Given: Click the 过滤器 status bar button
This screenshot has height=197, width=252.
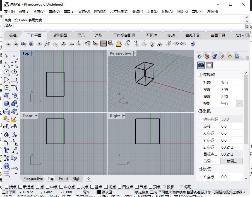Looking at the screenshot, I should (237, 192).
